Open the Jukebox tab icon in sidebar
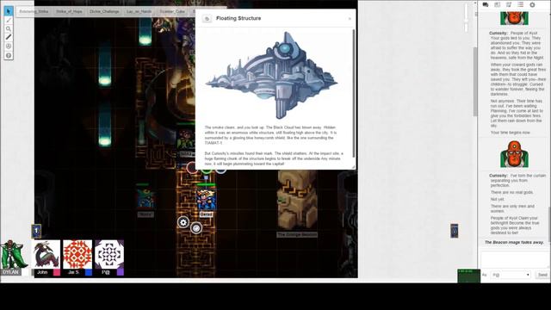Image resolution: width=551 pixels, height=310 pixels. 509,4
